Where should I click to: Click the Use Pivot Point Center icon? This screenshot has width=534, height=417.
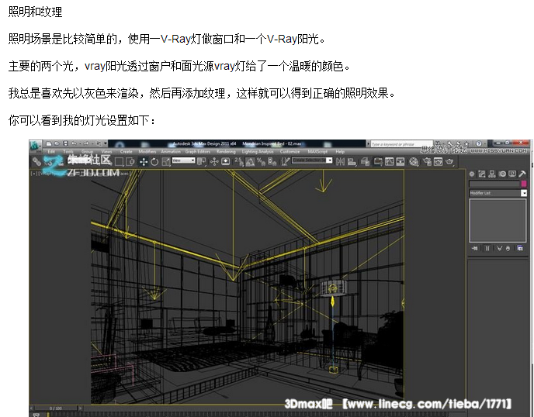202,162
